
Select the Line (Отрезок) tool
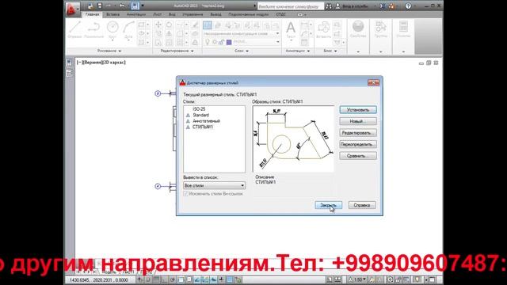[x=74, y=30]
